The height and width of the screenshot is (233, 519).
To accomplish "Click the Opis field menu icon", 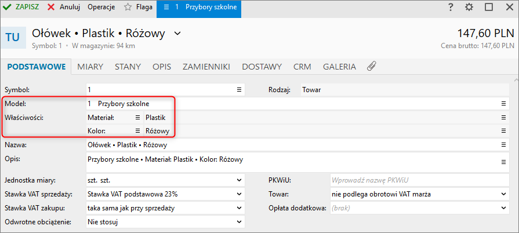I will (x=504, y=161).
